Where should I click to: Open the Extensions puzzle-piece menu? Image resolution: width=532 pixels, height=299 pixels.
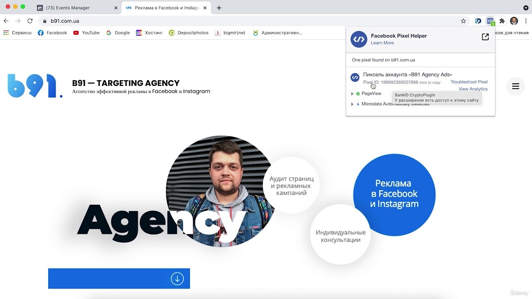point(502,21)
